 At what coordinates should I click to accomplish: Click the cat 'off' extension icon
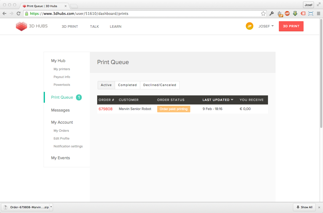click(x=280, y=14)
